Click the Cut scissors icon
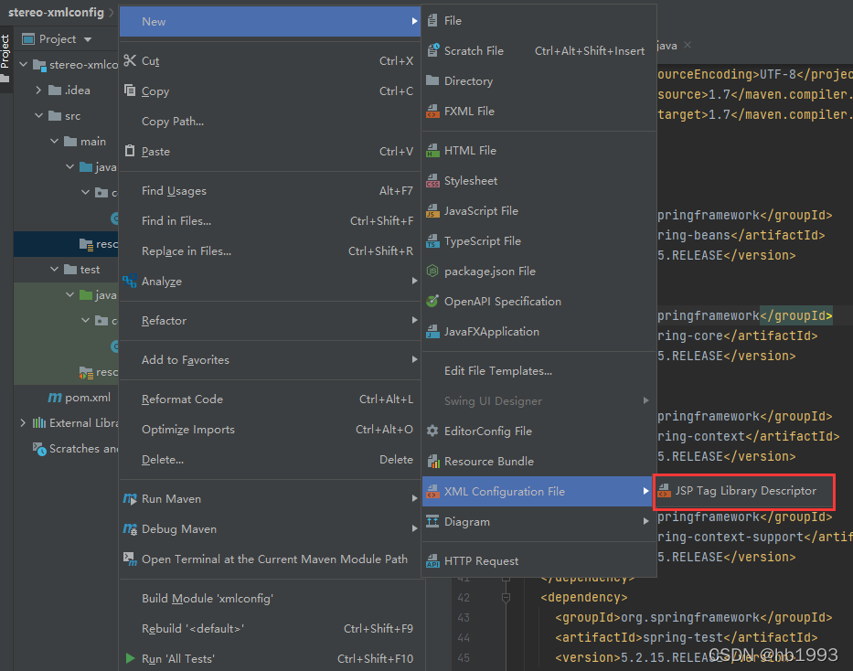Viewport: 853px width, 671px height. coord(130,60)
